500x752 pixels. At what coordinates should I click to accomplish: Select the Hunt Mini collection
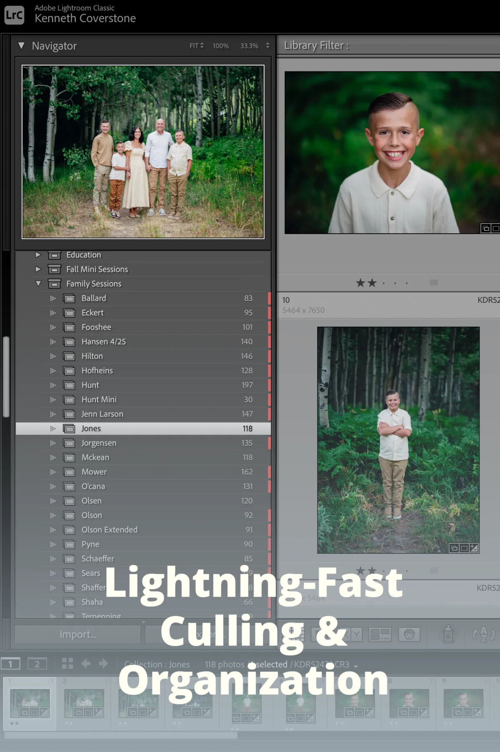click(99, 399)
